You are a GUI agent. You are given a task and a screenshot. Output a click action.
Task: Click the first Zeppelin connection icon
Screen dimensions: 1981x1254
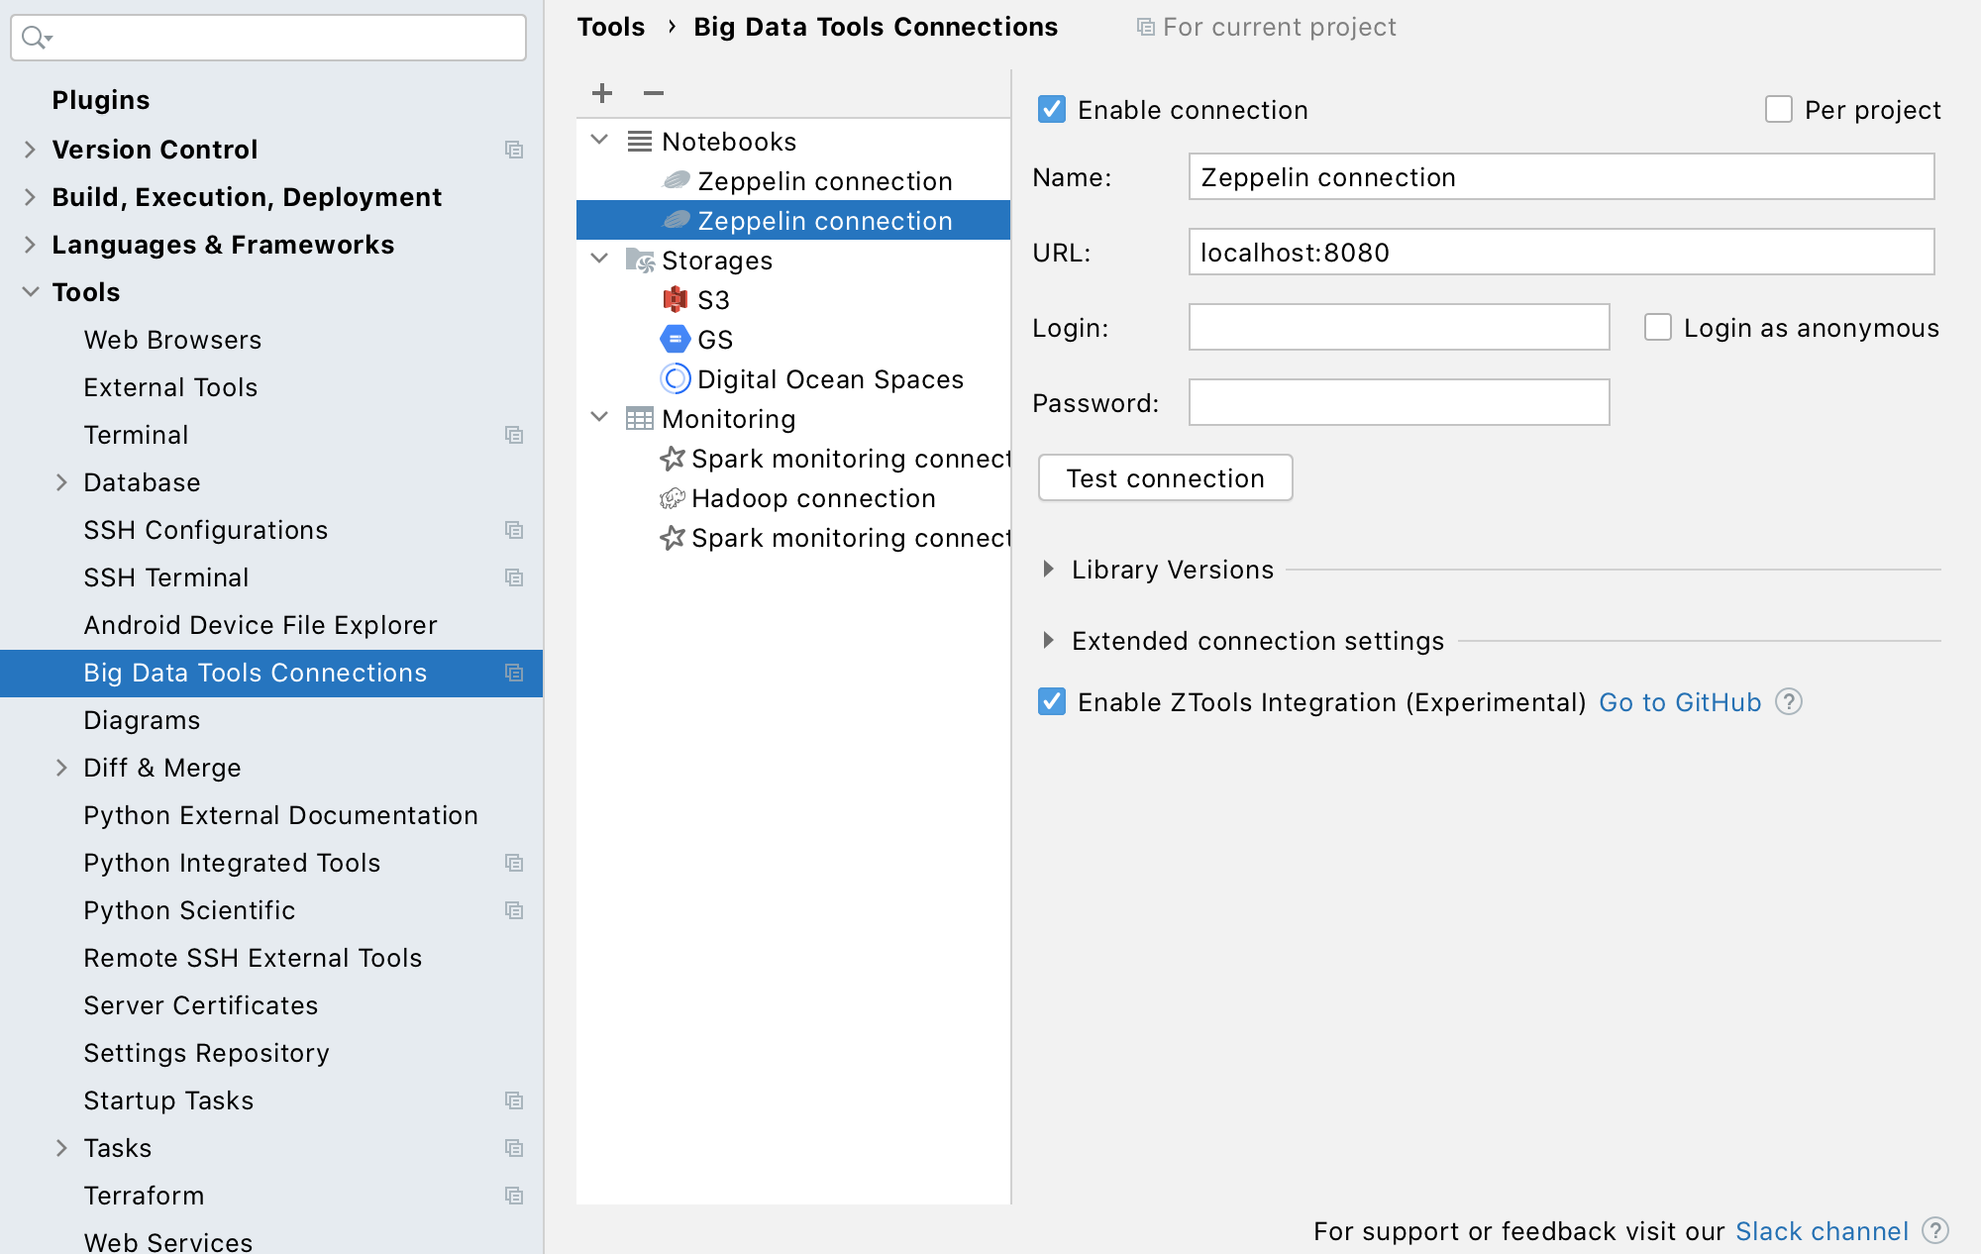(x=677, y=180)
